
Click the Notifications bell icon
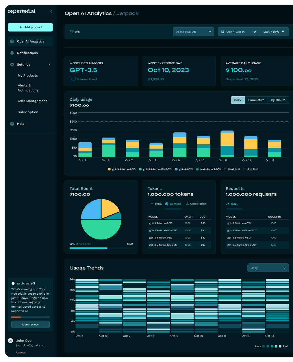pos(12,53)
